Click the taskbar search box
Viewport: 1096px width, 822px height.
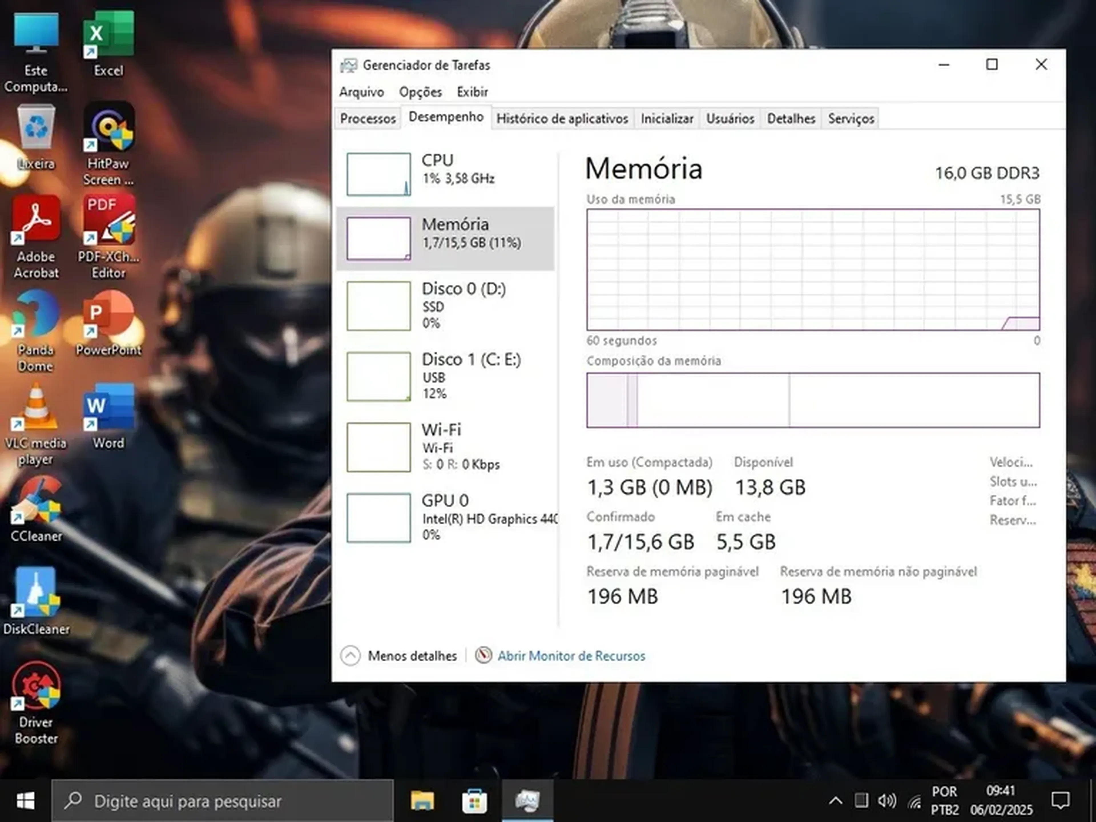tap(223, 801)
